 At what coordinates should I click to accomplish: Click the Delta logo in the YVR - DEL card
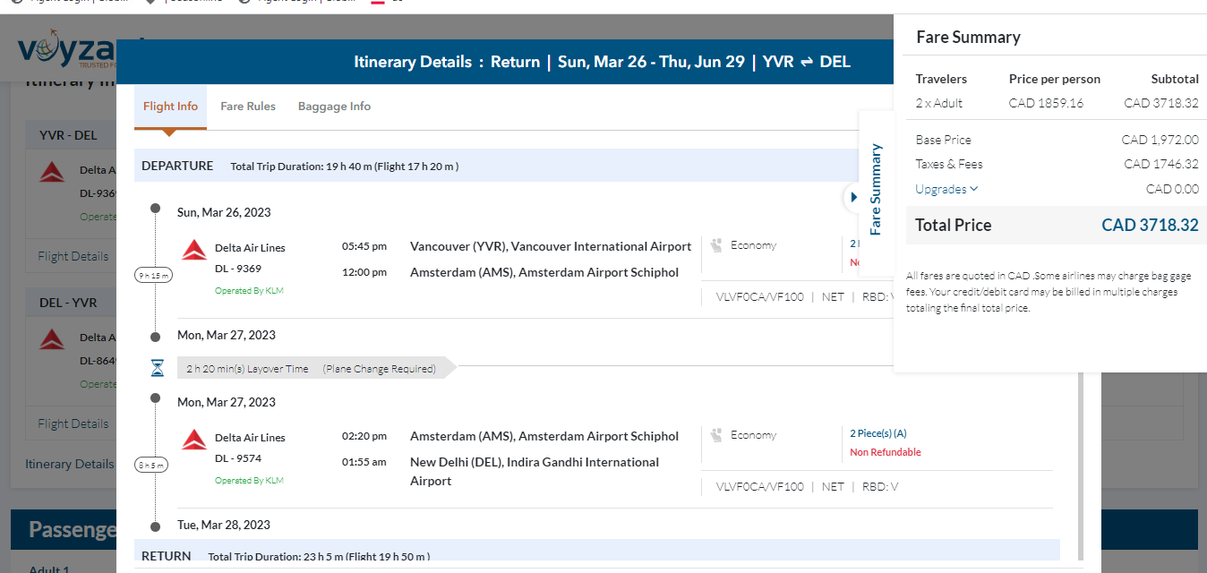(52, 172)
